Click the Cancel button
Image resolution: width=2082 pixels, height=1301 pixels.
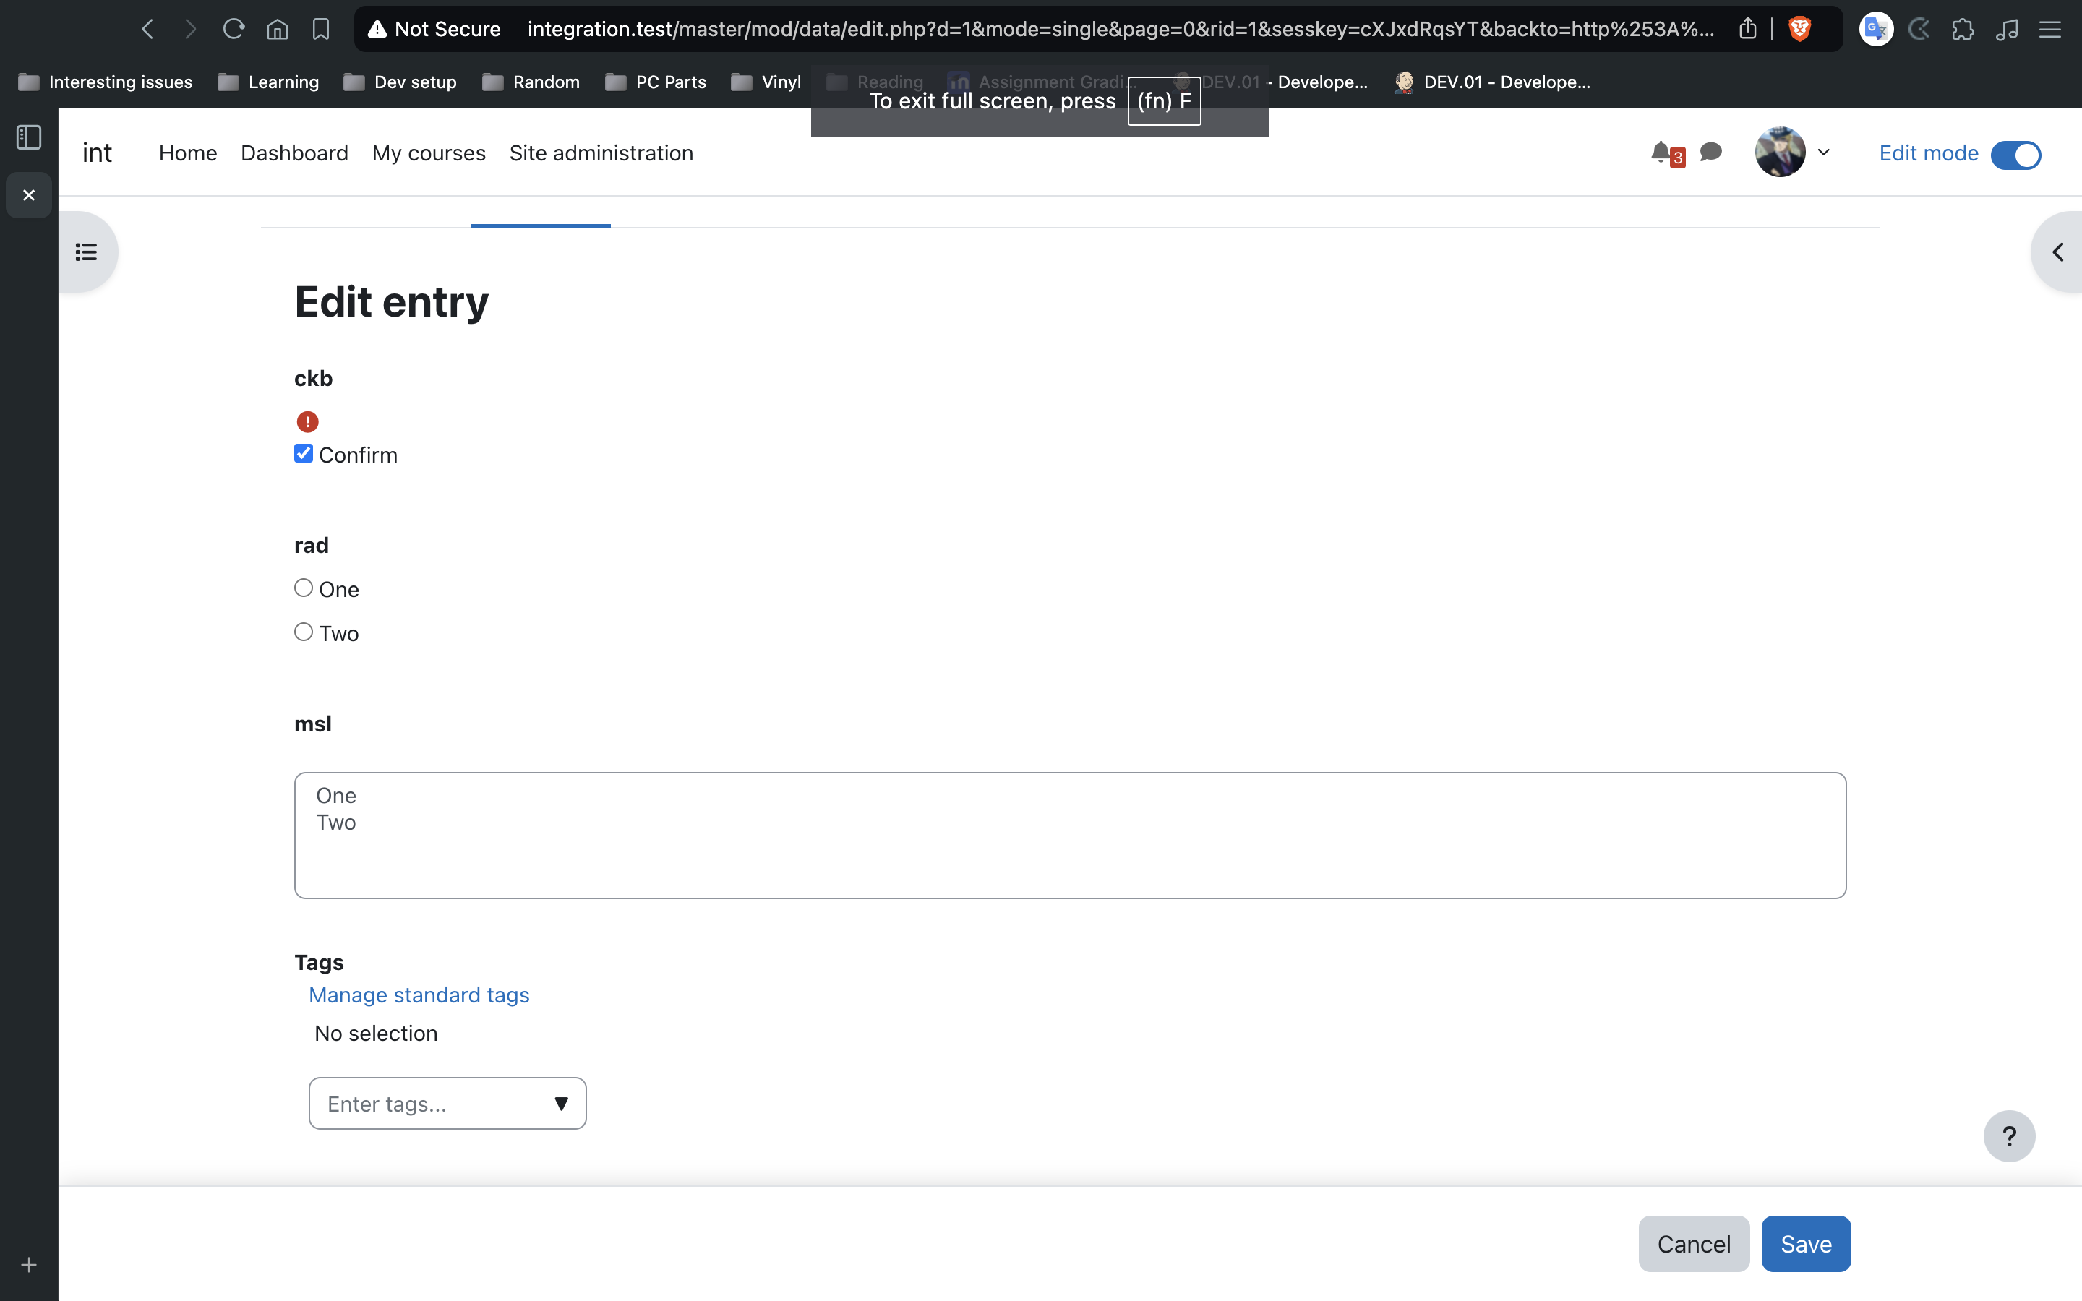1693,1243
